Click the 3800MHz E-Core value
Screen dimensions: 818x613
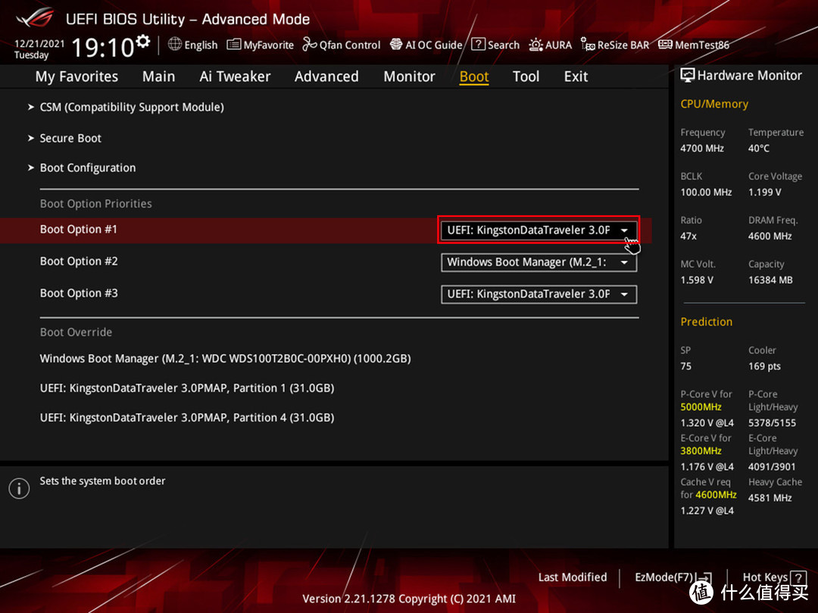tap(701, 451)
